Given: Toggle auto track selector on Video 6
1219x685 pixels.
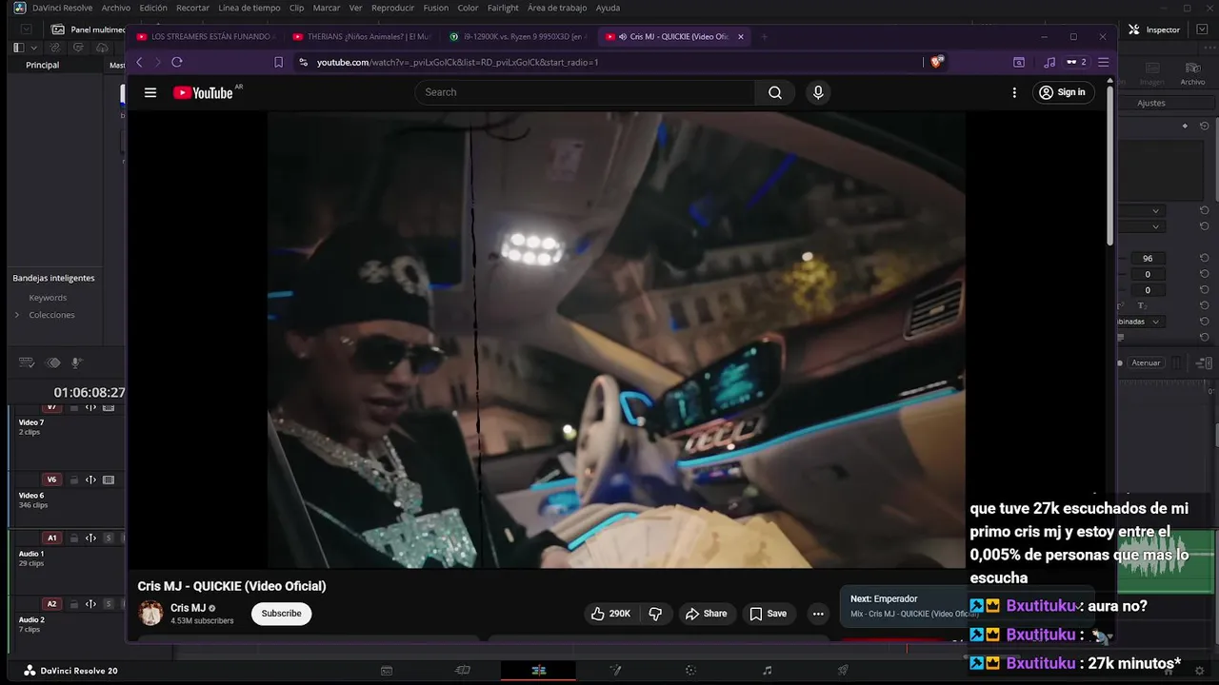Looking at the screenshot, I should coord(90,479).
